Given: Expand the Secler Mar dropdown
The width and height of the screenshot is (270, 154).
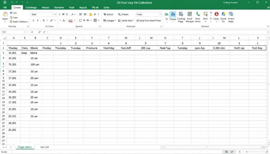Looking at the screenshot, I should click(133, 21).
